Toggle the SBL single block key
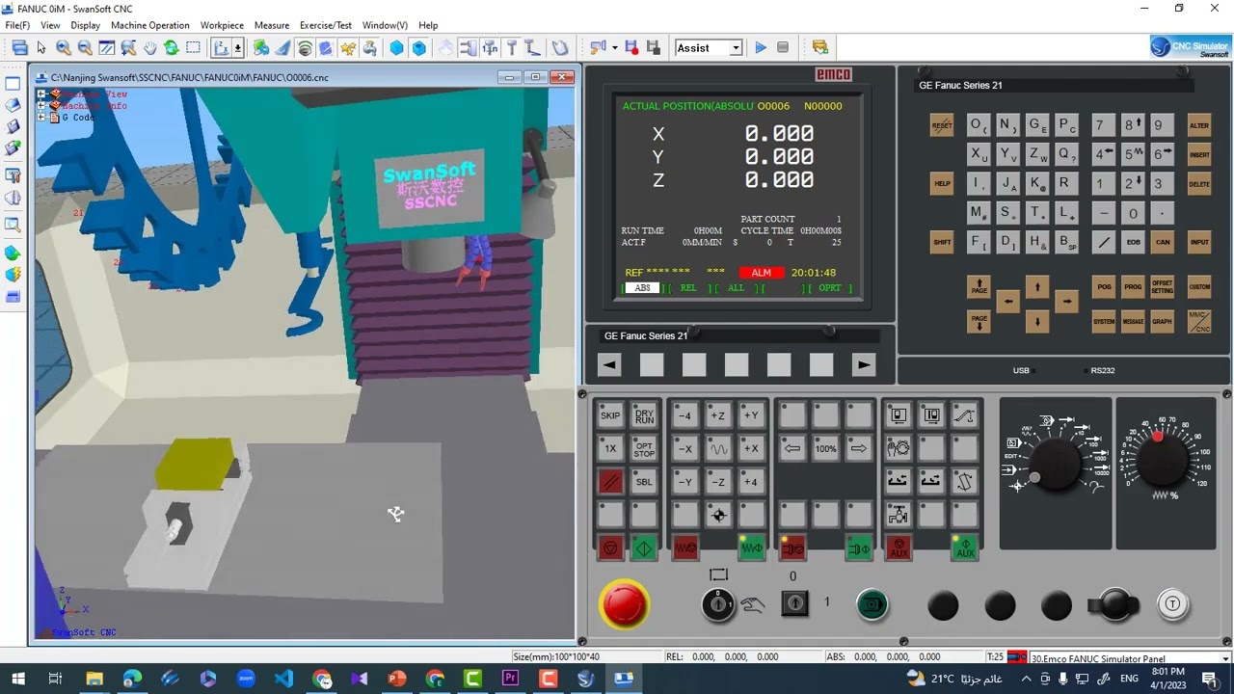The image size is (1234, 694). click(x=644, y=482)
